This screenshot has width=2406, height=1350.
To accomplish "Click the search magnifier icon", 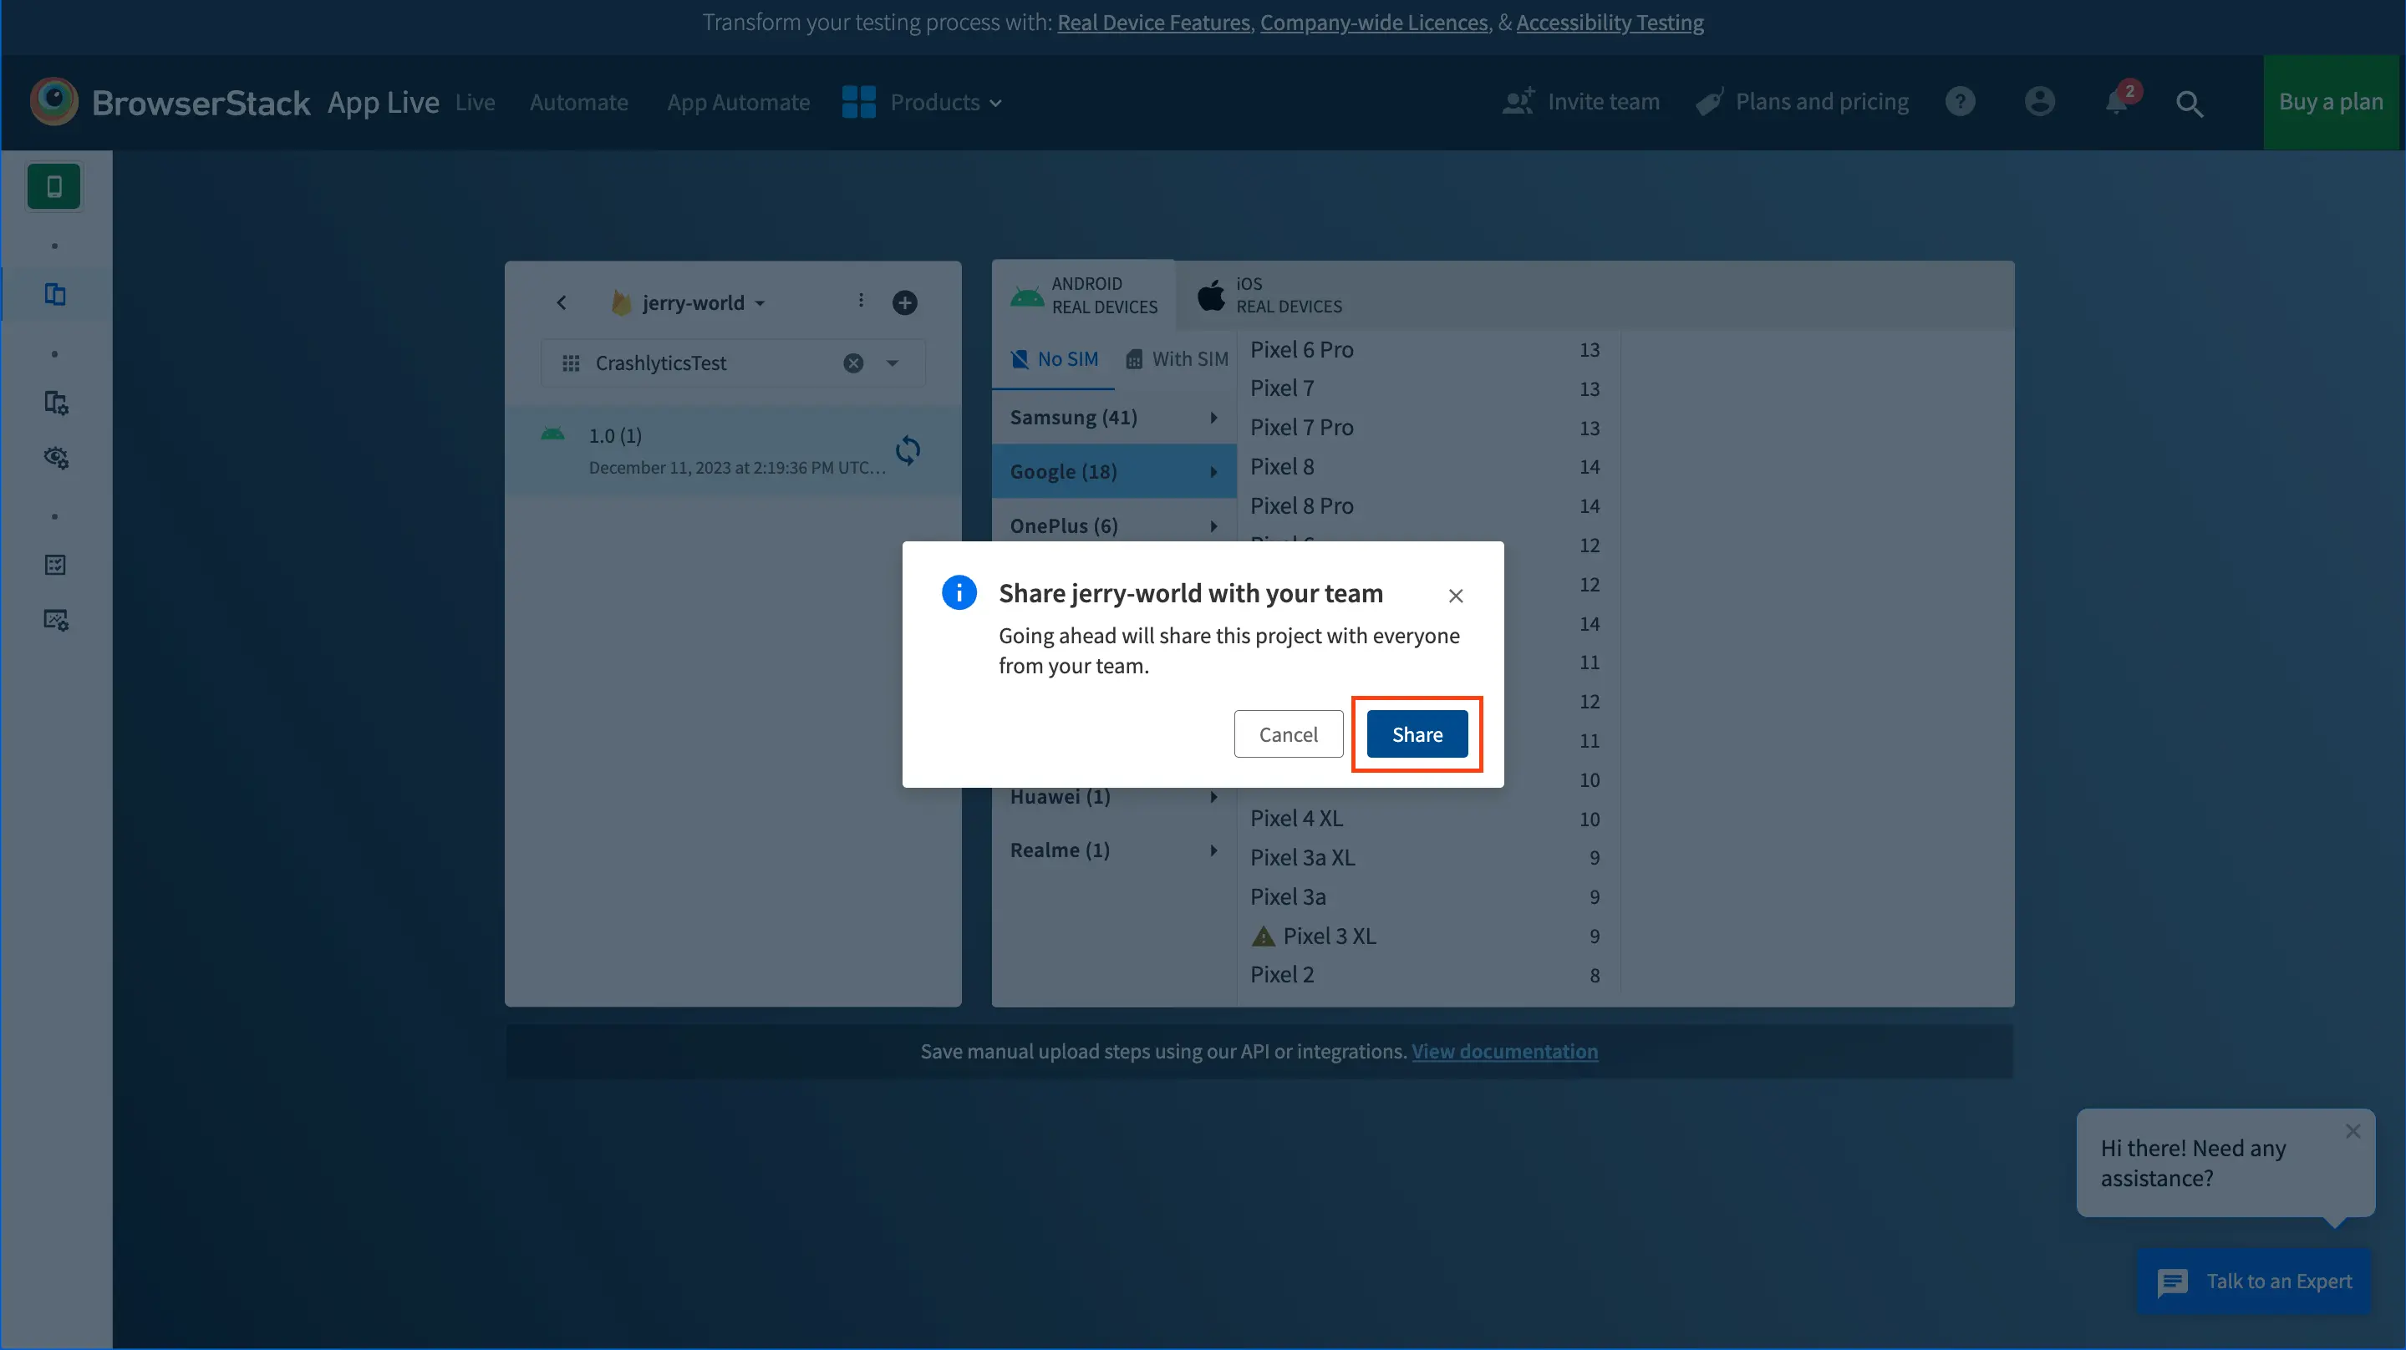I will [2190, 104].
